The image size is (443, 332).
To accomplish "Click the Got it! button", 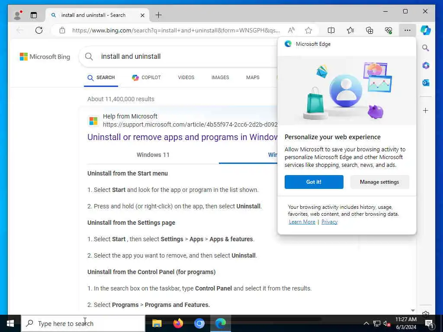I will pyautogui.click(x=314, y=182).
